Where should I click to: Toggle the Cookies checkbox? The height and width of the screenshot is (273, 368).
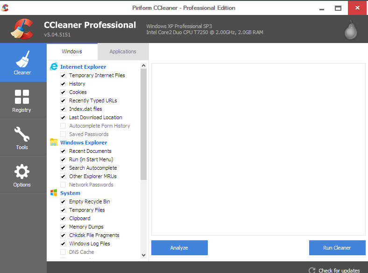pyautogui.click(x=63, y=92)
